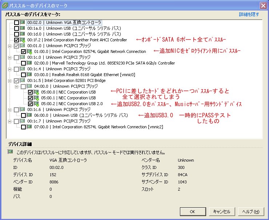Click device icon next to Marvell 88SE9230 controller

coord(30,63)
